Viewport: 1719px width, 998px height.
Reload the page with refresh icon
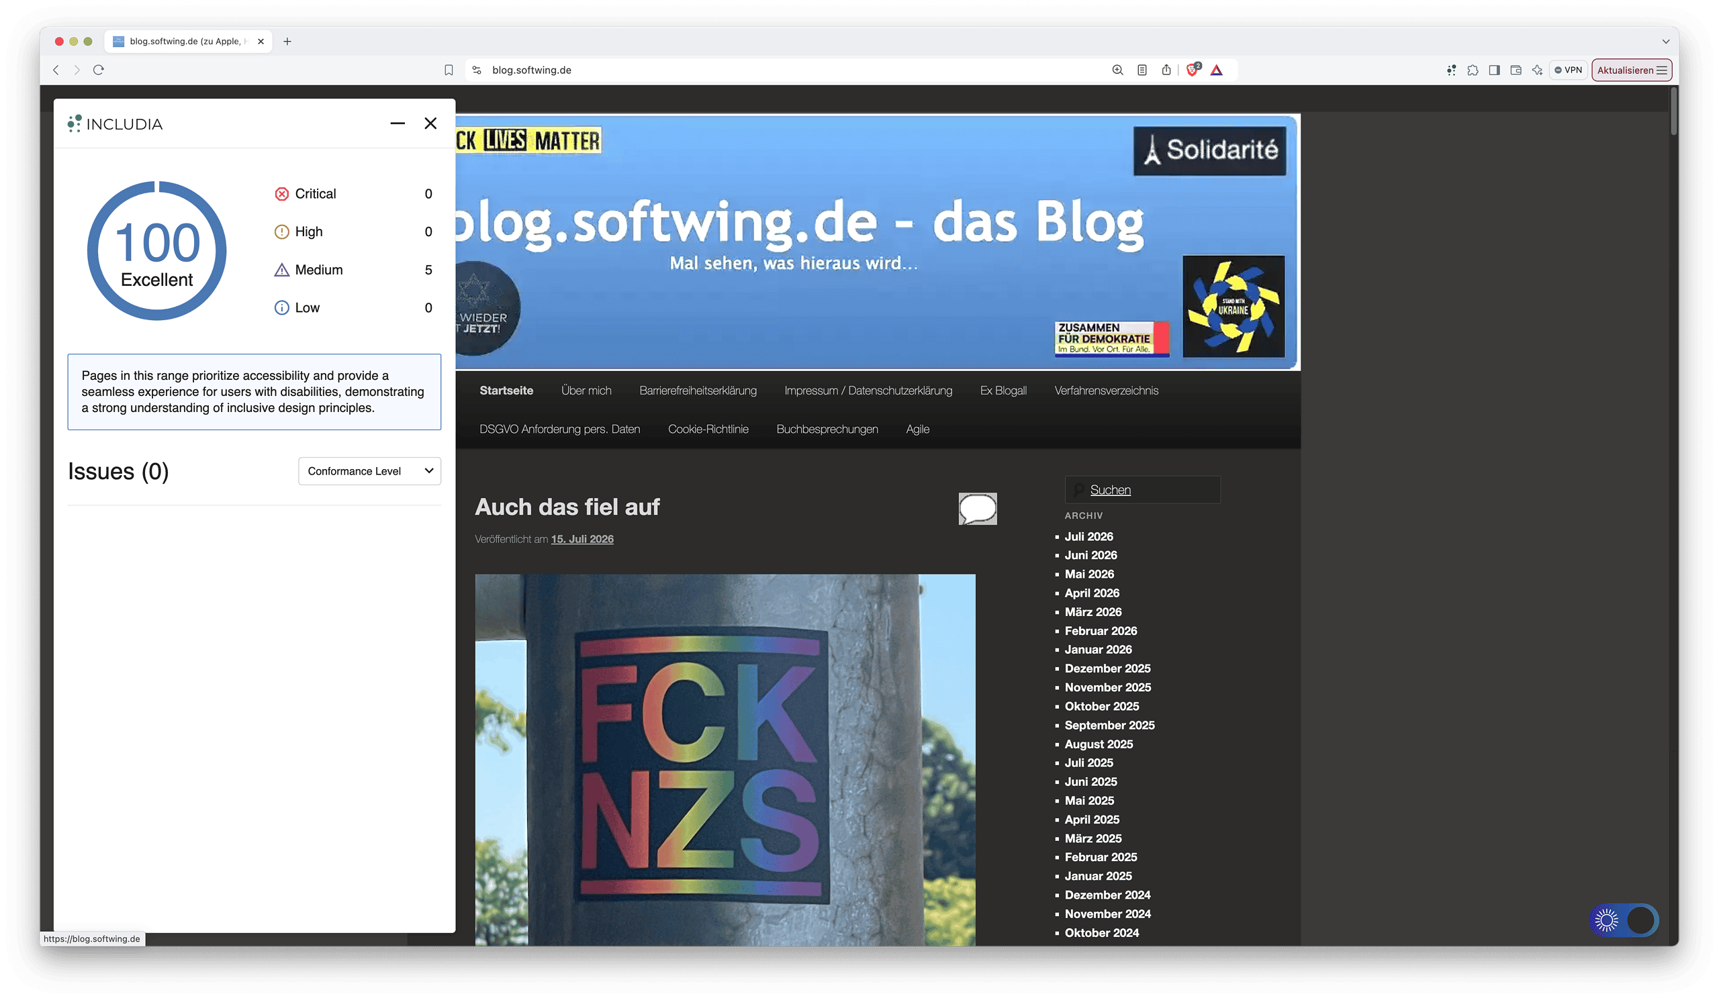tap(98, 70)
